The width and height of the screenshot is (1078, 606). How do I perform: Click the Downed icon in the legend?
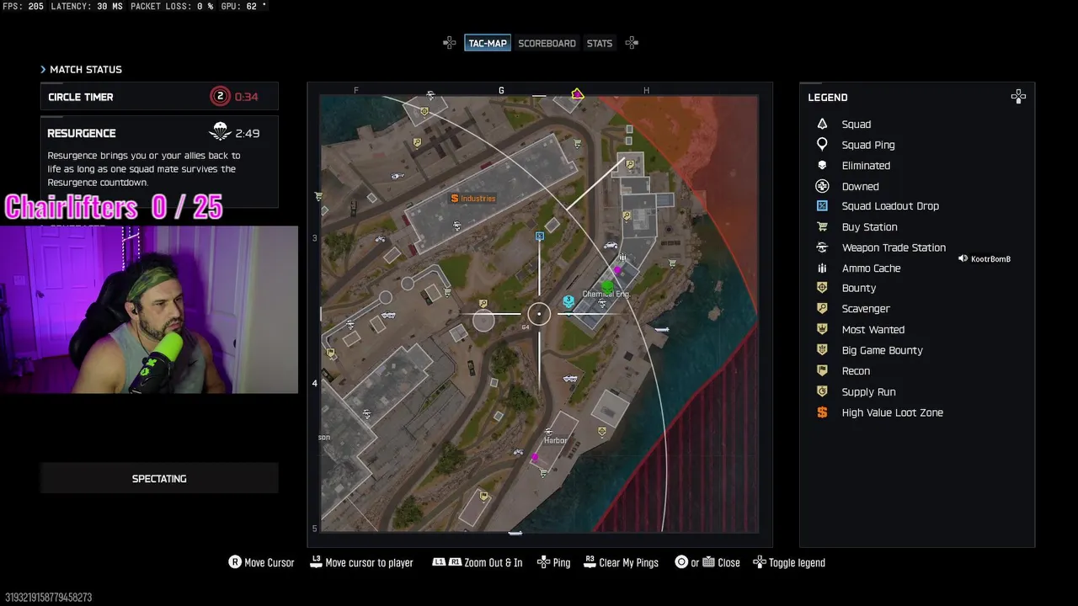(822, 186)
